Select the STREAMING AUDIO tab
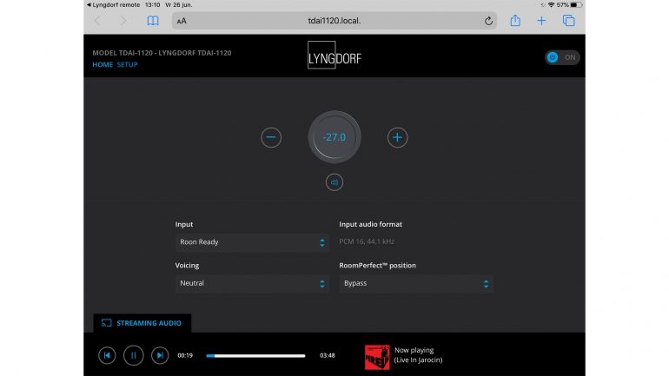 pyautogui.click(x=142, y=323)
